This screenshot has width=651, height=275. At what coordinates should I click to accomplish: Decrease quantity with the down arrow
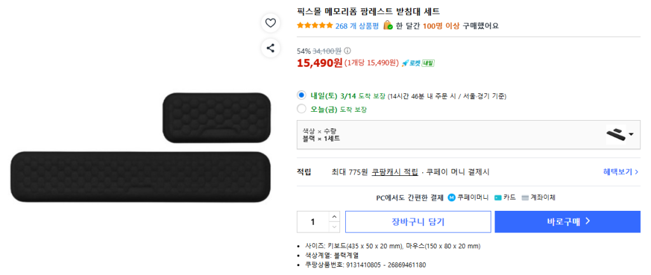click(334, 227)
